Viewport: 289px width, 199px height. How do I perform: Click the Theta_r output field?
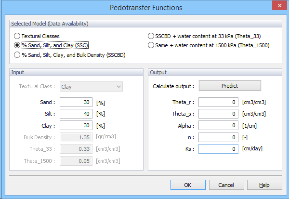218,102
